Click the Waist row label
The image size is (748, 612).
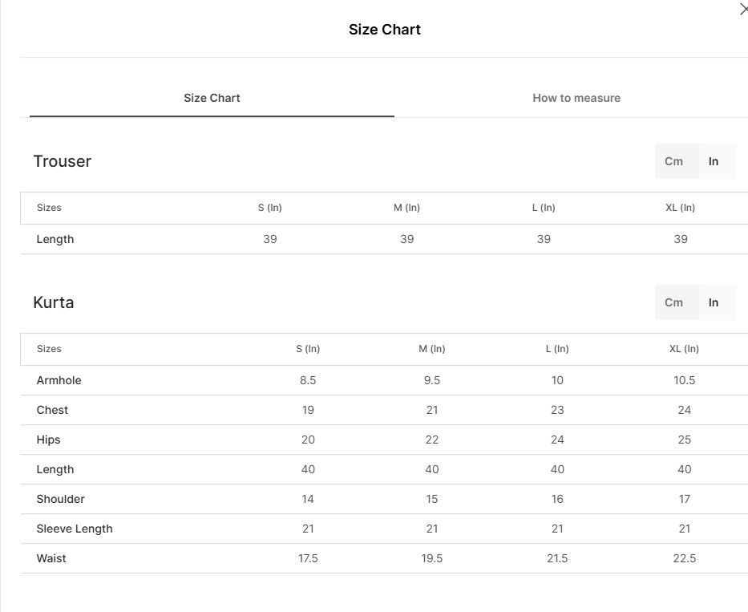click(51, 558)
